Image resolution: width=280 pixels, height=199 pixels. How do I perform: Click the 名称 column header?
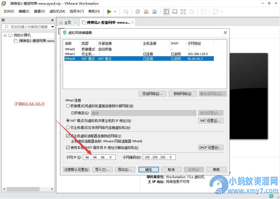coord(72,43)
